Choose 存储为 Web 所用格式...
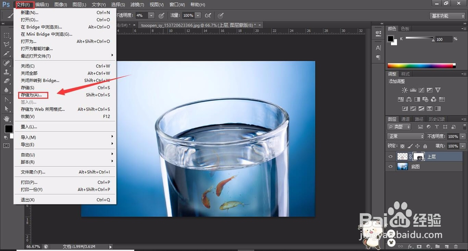 coord(65,110)
